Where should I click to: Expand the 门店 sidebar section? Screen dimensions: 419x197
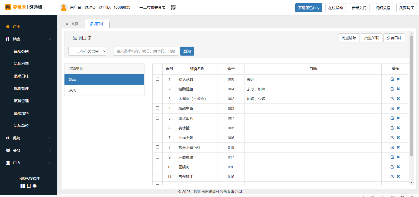click(x=29, y=163)
